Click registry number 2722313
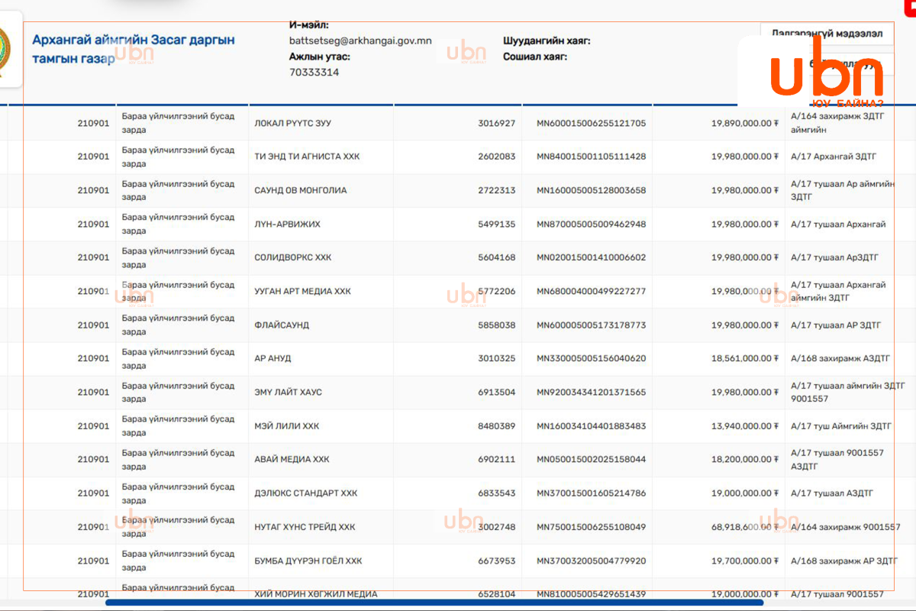Viewport: 916px width, 611px height. [497, 190]
